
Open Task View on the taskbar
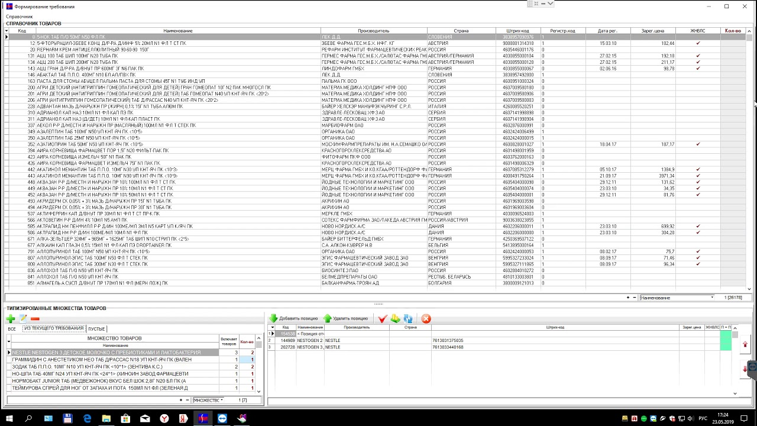tap(48, 418)
